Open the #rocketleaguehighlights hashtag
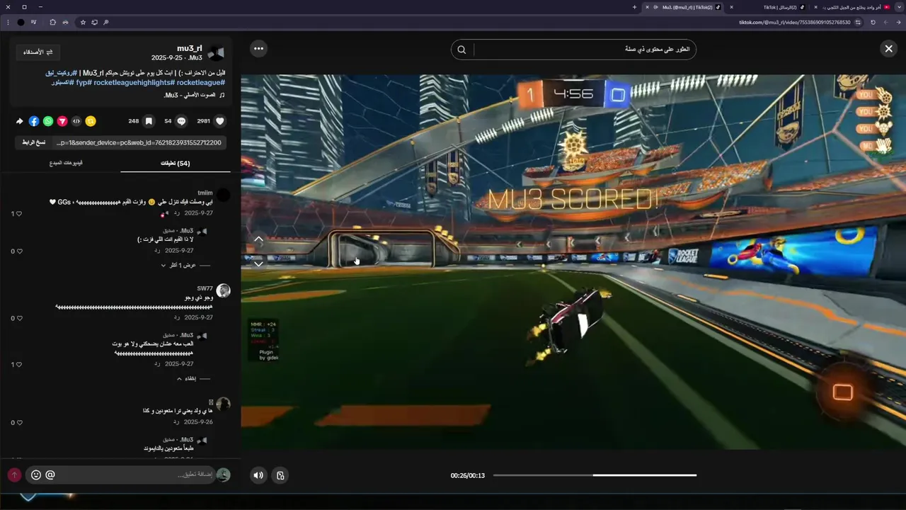Screen dimensions: 906x510 point(134,82)
